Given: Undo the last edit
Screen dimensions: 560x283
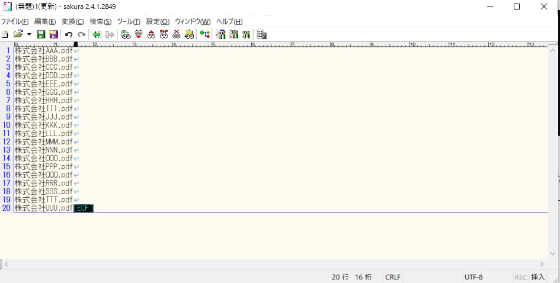Looking at the screenshot, I should coord(69,34).
